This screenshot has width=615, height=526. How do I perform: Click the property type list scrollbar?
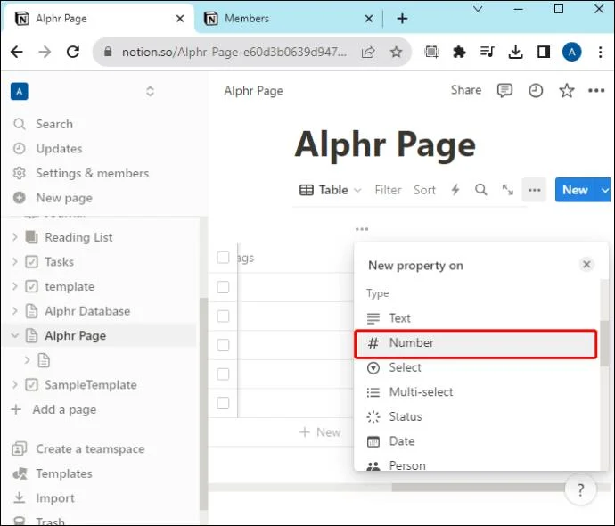pyautogui.click(x=604, y=343)
